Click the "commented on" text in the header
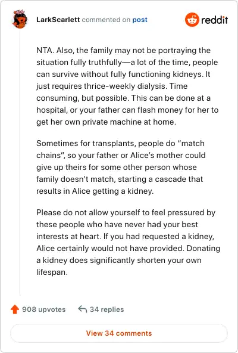The height and width of the screenshot is (353, 238). point(106,20)
